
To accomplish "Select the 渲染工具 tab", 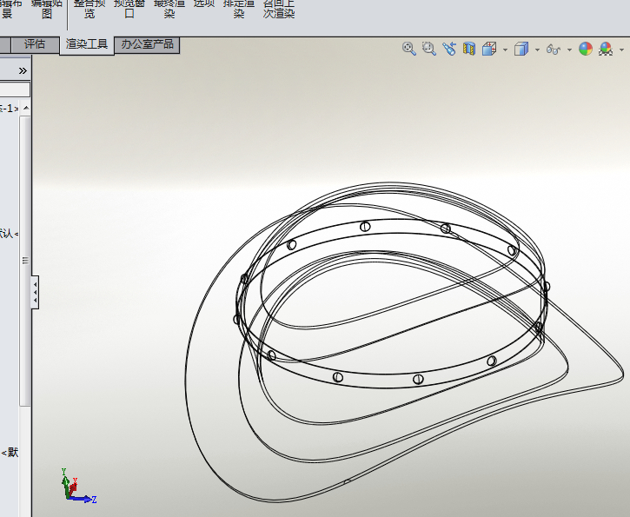I will point(87,44).
